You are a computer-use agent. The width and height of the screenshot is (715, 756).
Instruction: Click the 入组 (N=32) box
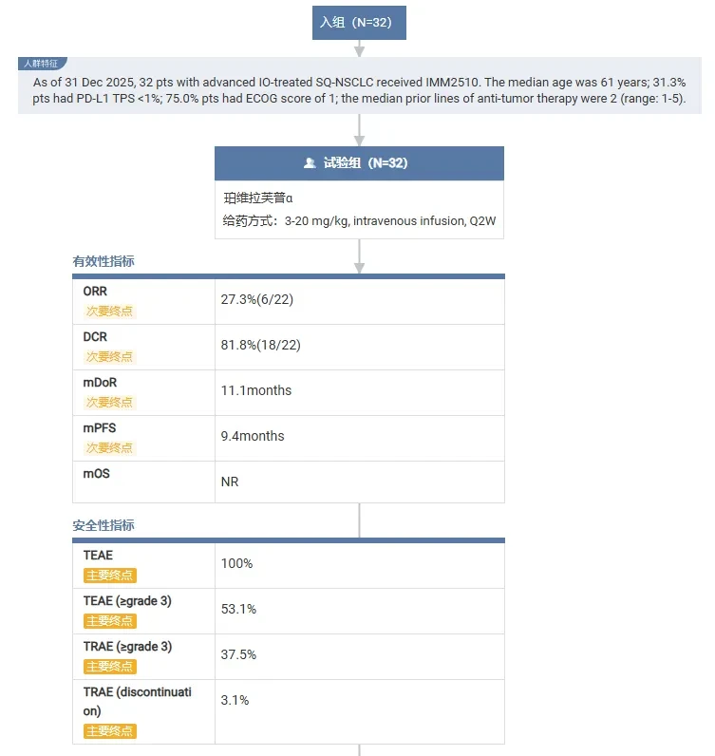click(x=359, y=23)
